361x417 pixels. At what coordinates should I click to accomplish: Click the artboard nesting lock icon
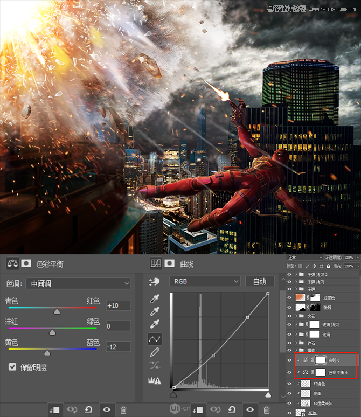321,266
